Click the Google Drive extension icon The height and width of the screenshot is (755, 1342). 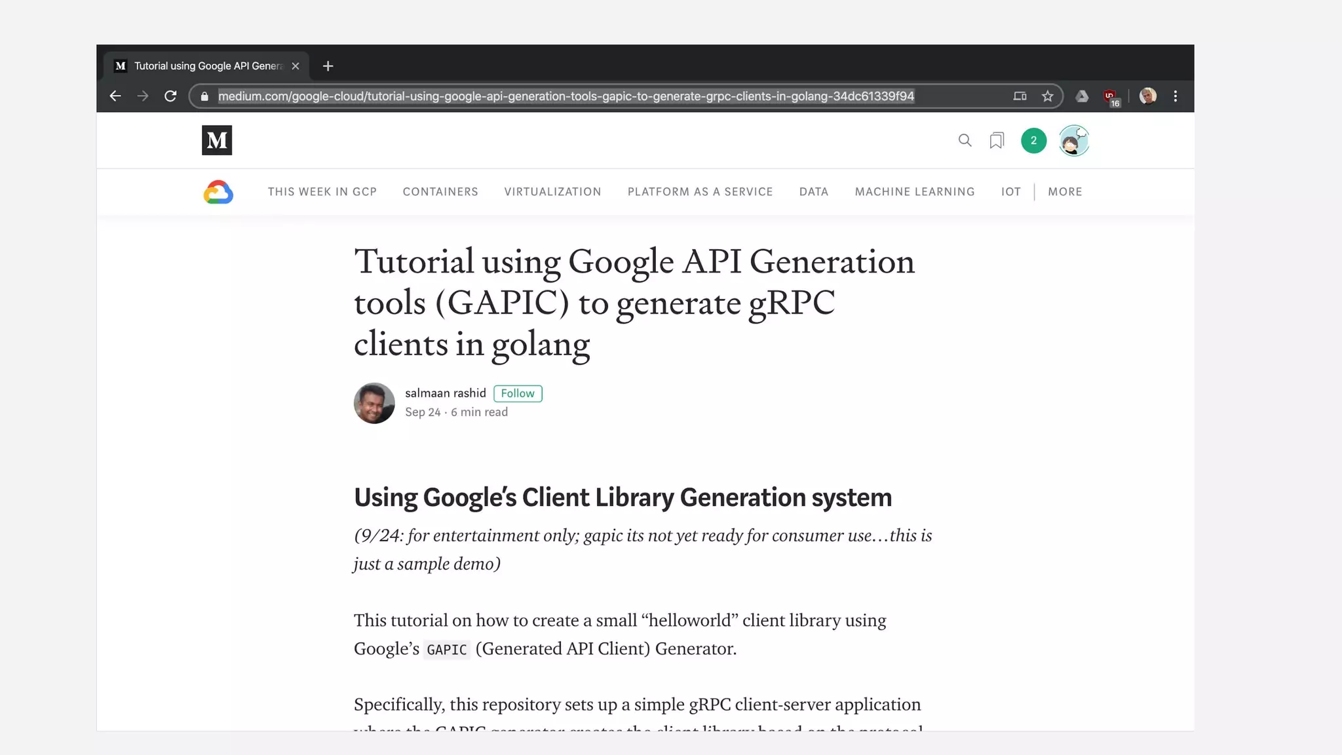pos(1082,96)
